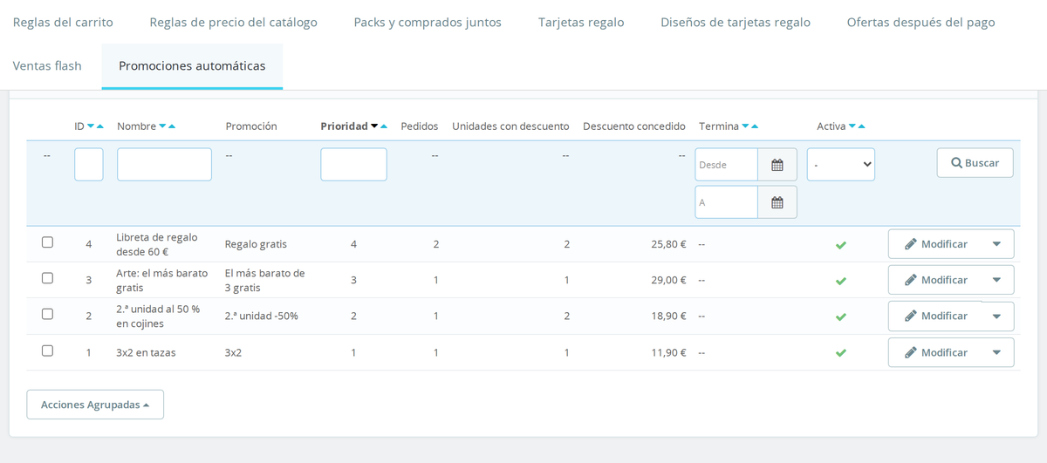Click Unidades con descuento header
Image resolution: width=1047 pixels, height=463 pixels.
510,126
